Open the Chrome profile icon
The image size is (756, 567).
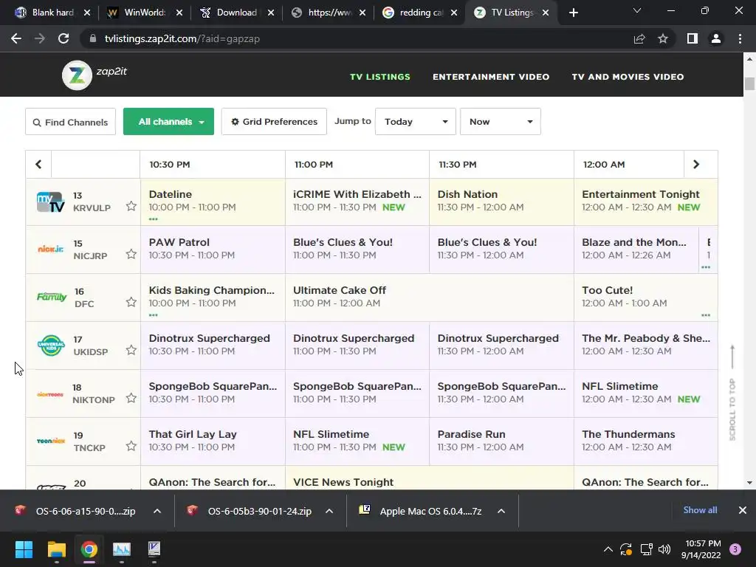tap(716, 38)
